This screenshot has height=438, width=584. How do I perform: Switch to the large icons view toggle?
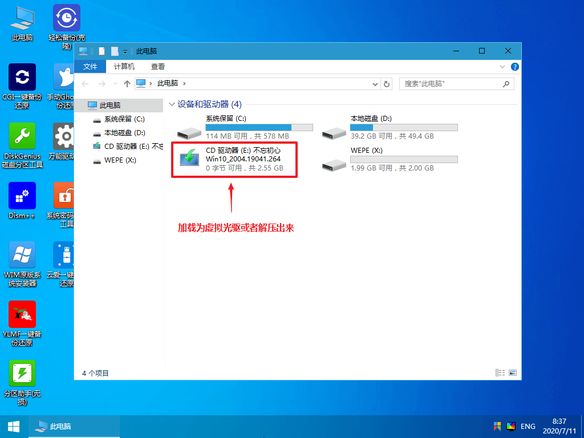pyautogui.click(x=512, y=373)
